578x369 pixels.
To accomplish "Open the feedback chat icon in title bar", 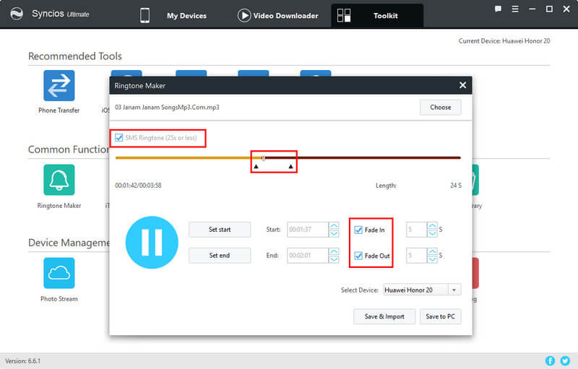I will coord(498,9).
